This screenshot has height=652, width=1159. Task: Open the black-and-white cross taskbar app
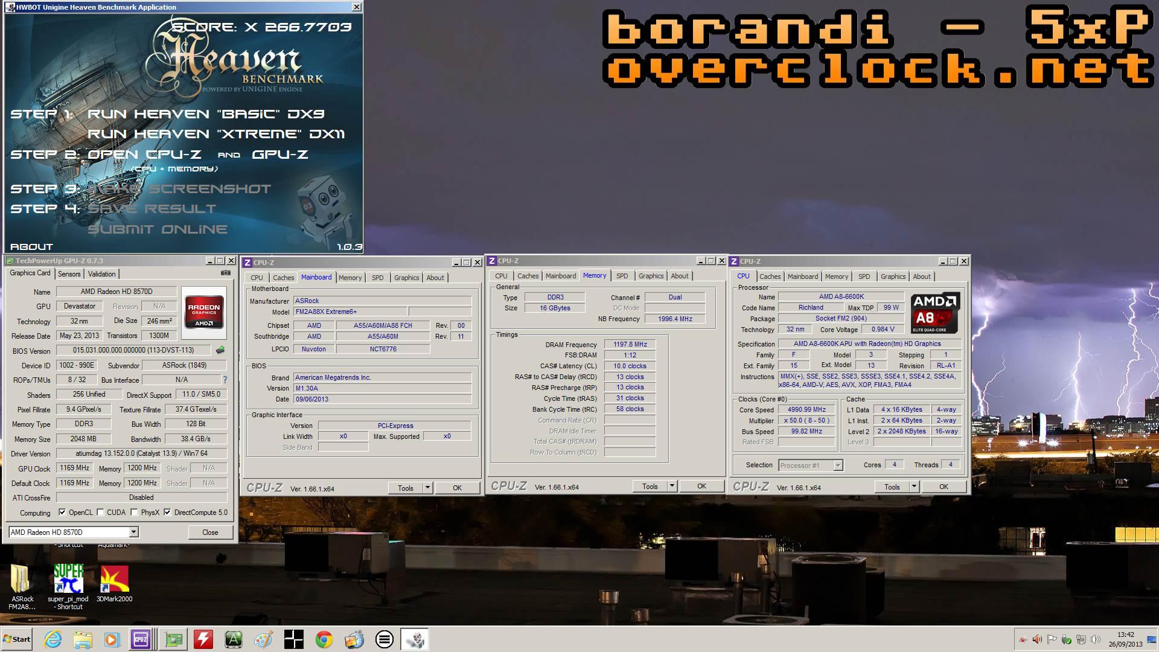[x=293, y=639]
